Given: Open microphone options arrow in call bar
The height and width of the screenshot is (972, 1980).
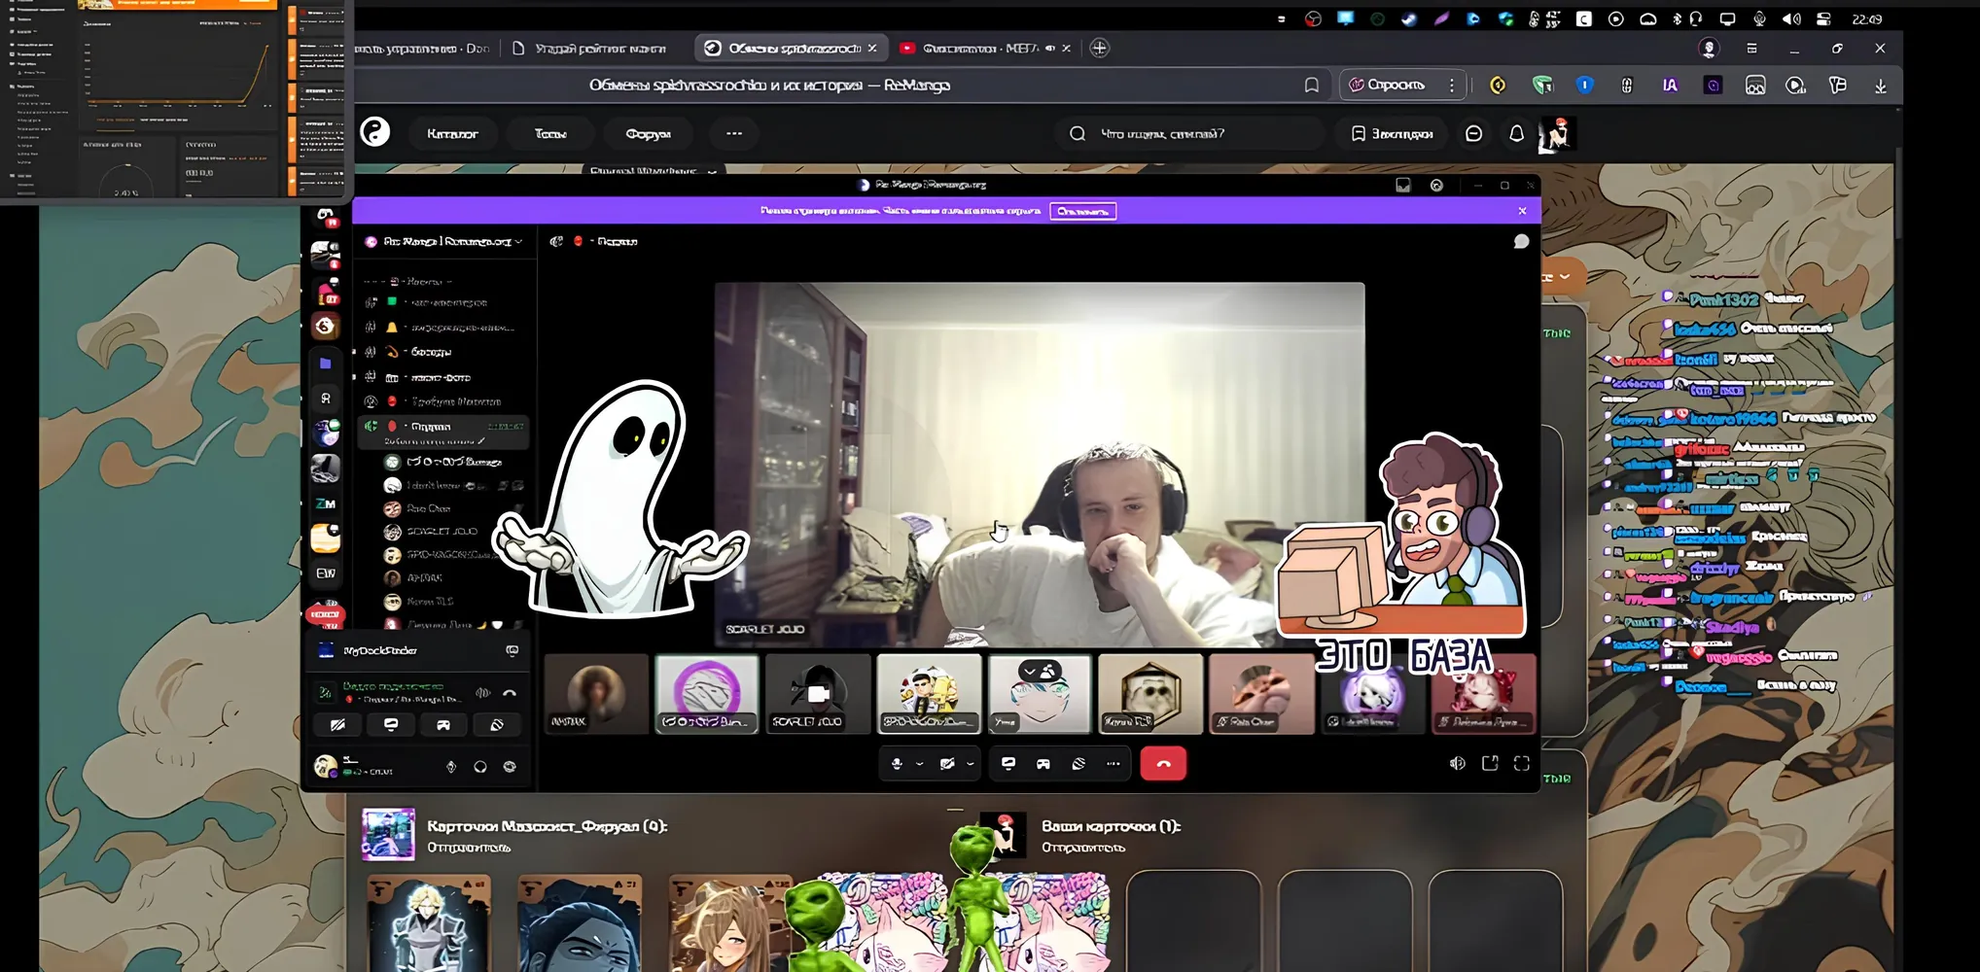Looking at the screenshot, I should click(920, 764).
